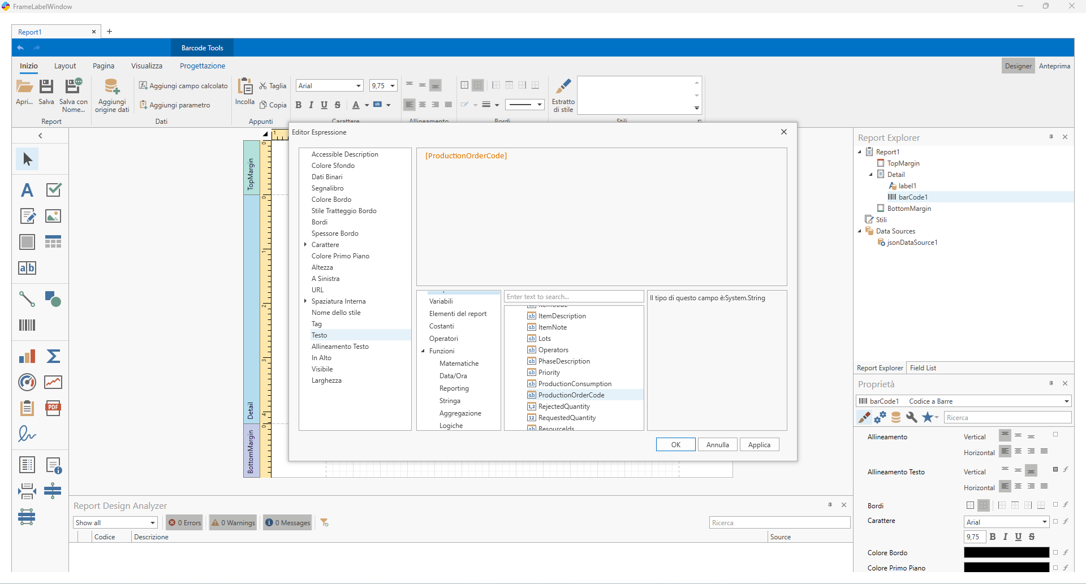1086x584 pixels.
Task: Click Annulla in Editor Espressione
Action: click(x=718, y=444)
